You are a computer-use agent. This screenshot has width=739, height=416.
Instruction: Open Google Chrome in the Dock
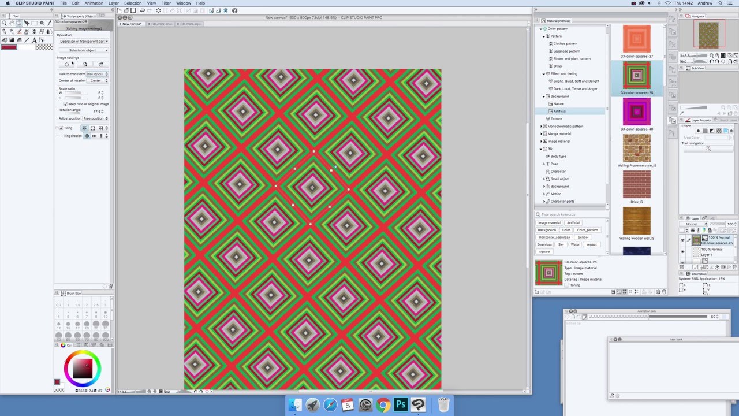383,404
